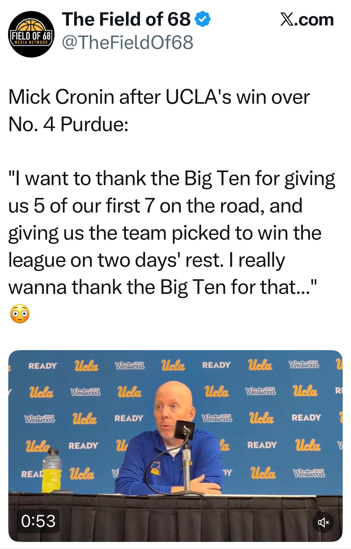
Task: Click the quote line starting "I want to thank"
Action: (x=172, y=179)
